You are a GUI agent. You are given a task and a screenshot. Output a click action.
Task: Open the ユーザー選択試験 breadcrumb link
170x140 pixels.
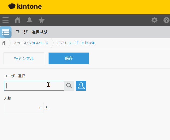click(81, 43)
